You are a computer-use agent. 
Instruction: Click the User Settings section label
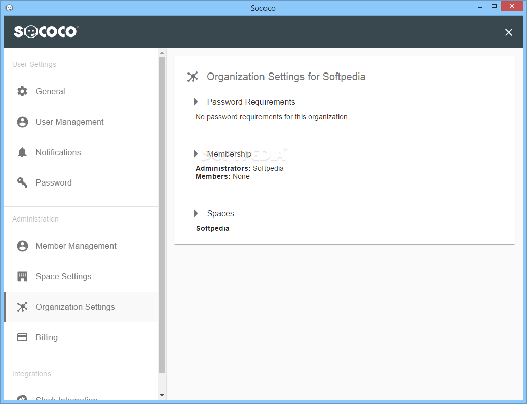(x=34, y=64)
